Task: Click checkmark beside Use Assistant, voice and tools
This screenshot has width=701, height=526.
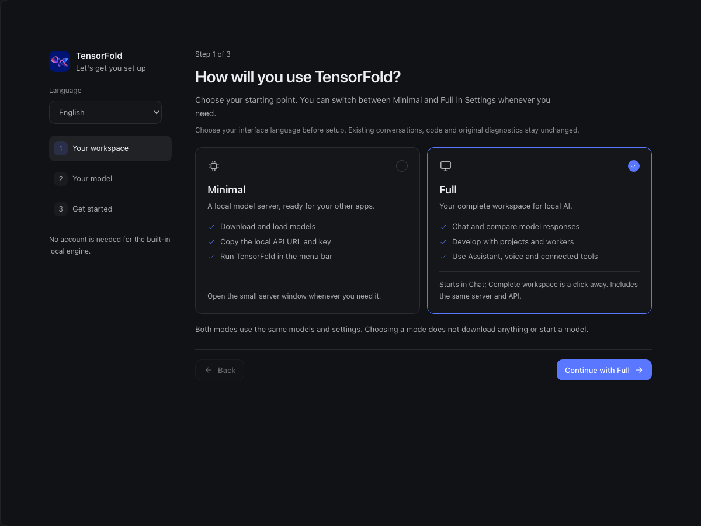Action: coord(443,257)
